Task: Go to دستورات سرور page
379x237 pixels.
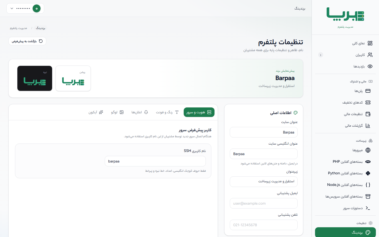Action: (345, 208)
